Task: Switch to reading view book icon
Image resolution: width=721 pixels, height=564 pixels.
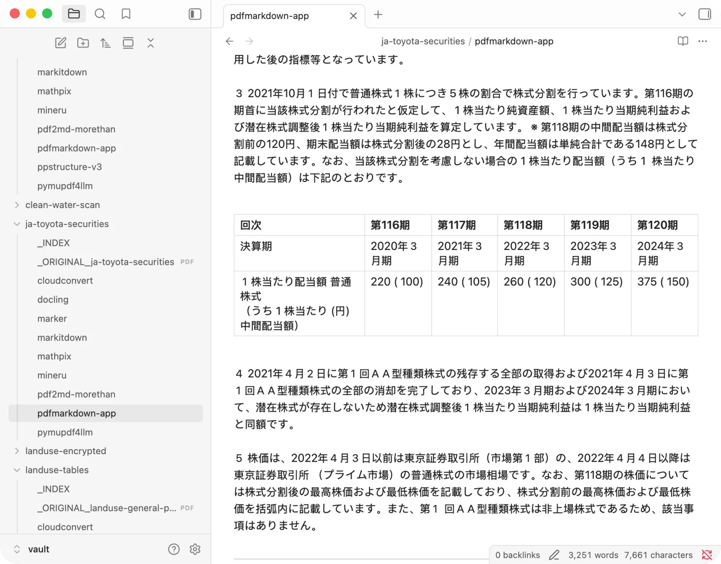Action: pos(683,41)
